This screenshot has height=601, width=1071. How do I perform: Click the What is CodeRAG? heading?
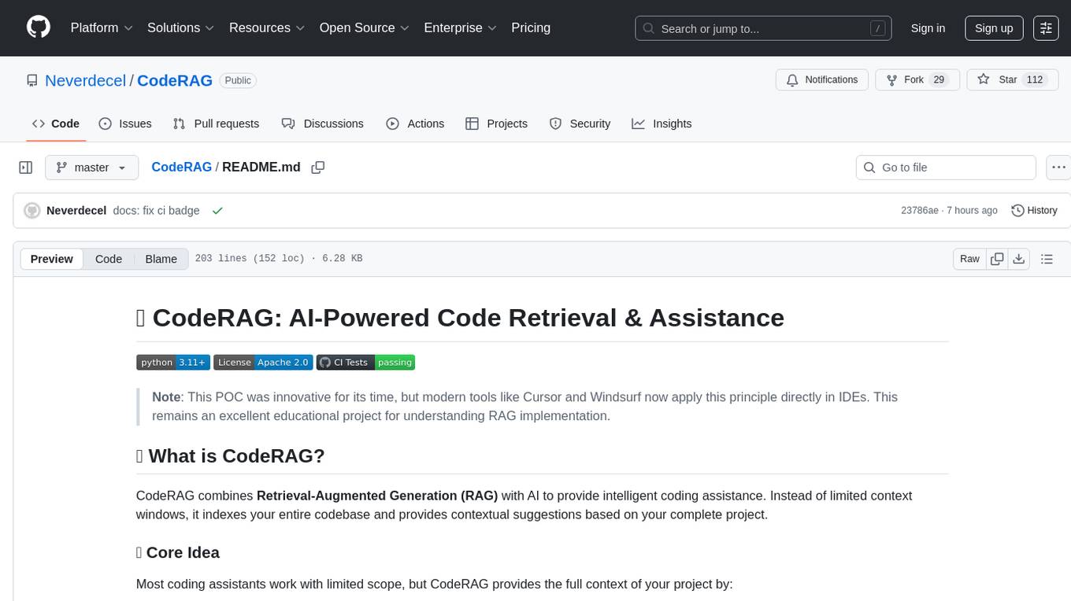(231, 456)
